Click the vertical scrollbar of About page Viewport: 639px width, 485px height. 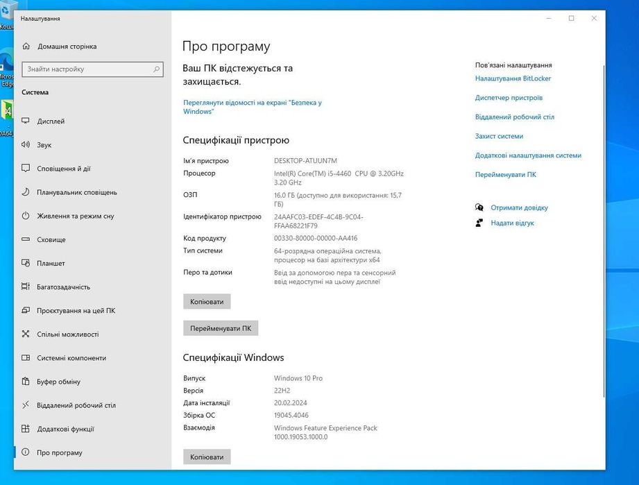point(604,230)
